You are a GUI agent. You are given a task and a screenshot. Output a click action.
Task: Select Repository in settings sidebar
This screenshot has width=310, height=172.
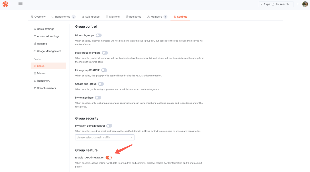click(x=43, y=81)
